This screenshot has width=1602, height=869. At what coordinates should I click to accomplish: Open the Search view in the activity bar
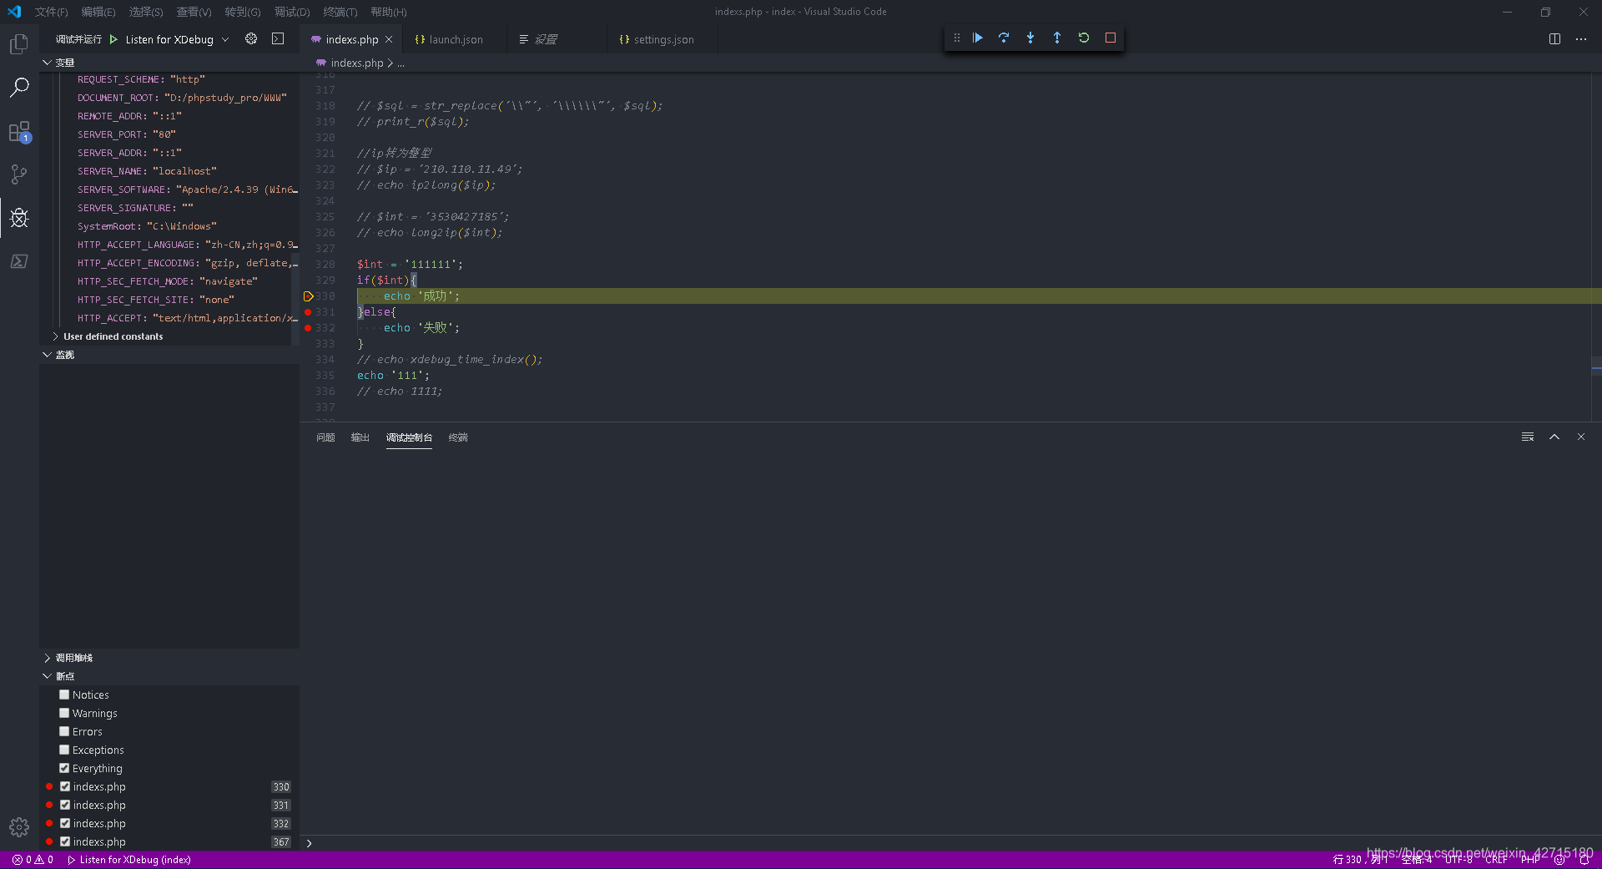18,87
